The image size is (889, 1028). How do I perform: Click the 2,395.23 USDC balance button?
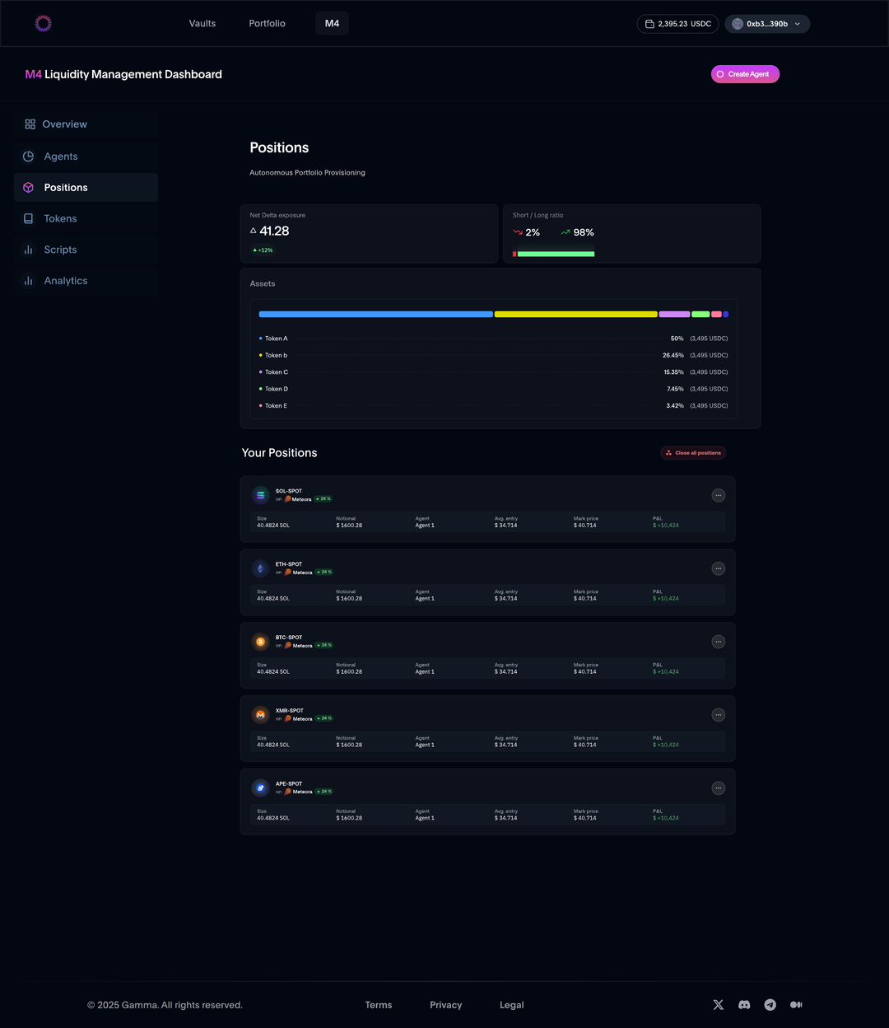pos(677,24)
